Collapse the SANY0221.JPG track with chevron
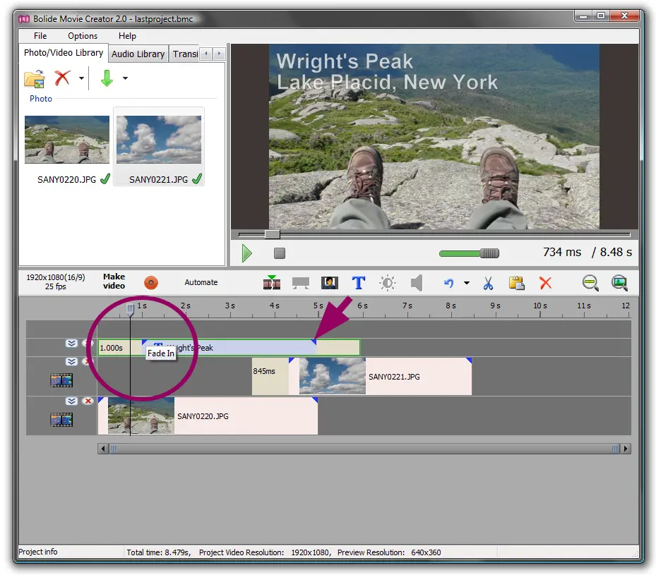The height and width of the screenshot is (575, 656). [71, 362]
